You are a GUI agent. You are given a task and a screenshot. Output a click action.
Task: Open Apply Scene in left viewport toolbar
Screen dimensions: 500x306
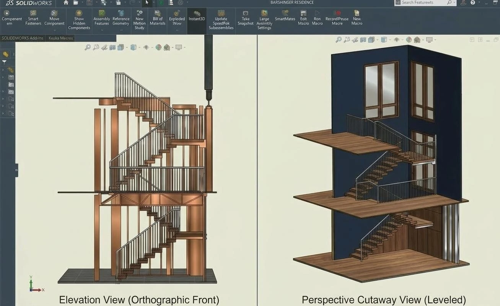pos(167,47)
